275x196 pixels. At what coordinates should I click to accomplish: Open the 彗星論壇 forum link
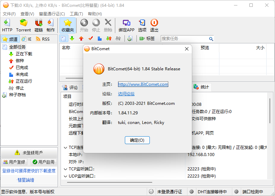(26, 180)
